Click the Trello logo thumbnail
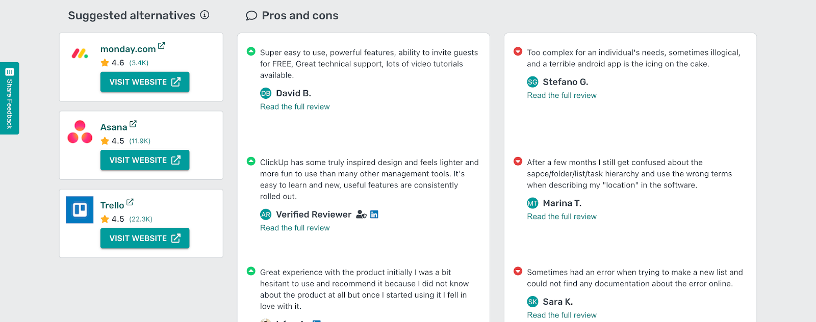 tap(80, 210)
